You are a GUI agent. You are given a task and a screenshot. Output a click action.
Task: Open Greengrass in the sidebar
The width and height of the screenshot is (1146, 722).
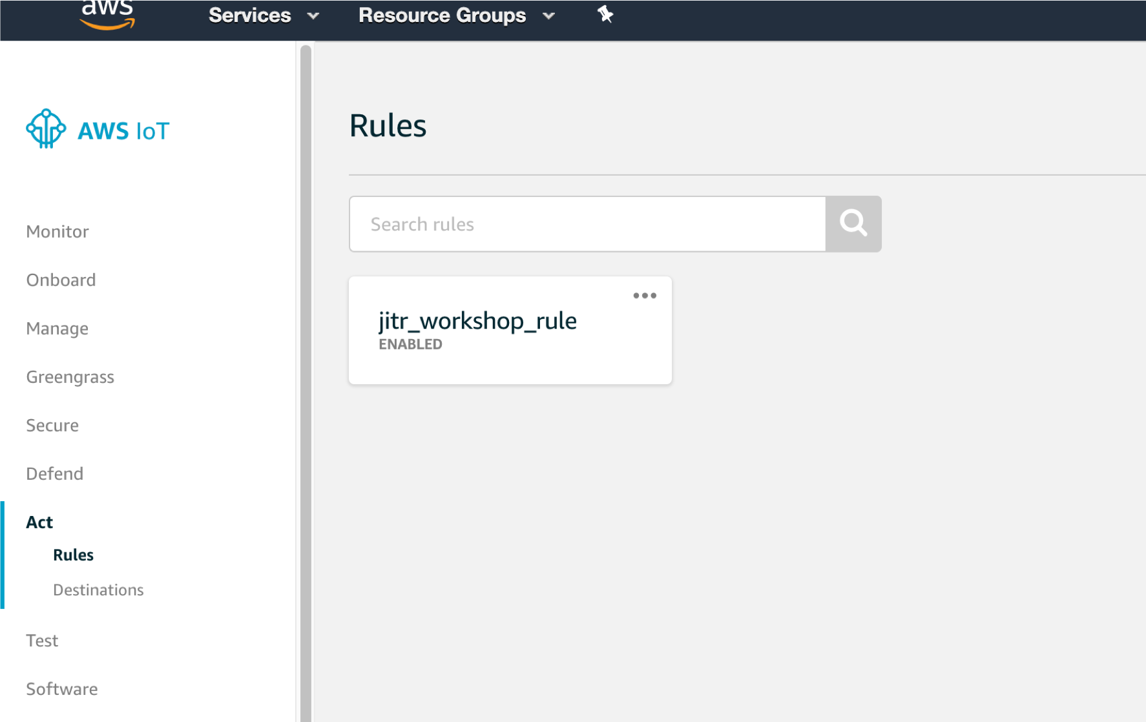point(70,377)
